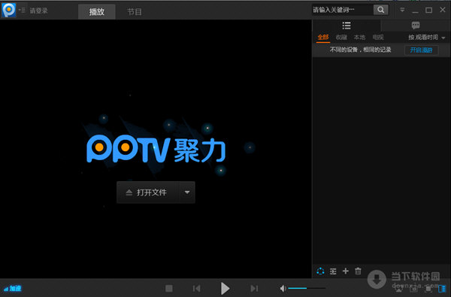Focus the keyword search input field

pos(342,10)
